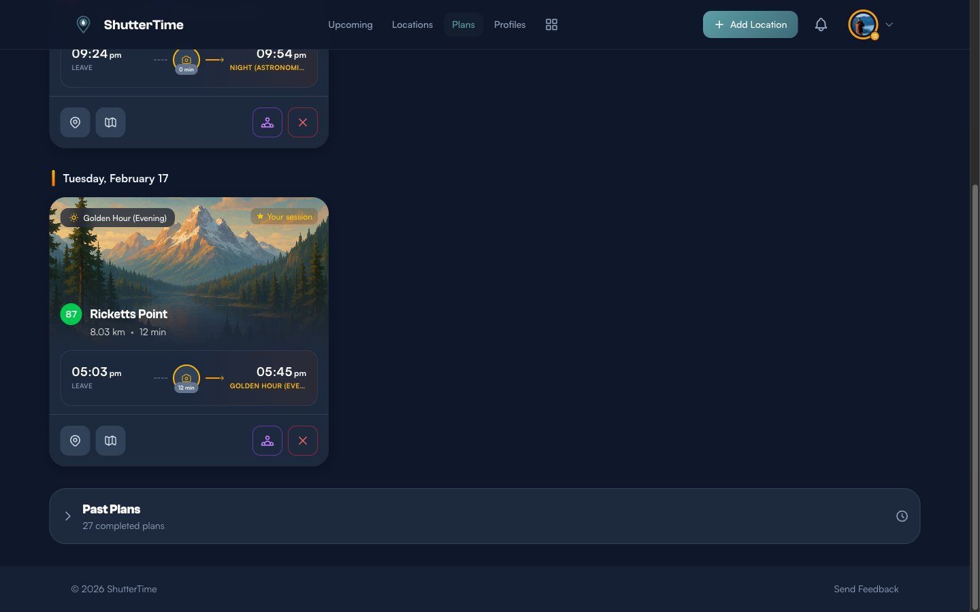Open the Upcoming tab
Image resolution: width=980 pixels, height=612 pixels.
point(350,24)
